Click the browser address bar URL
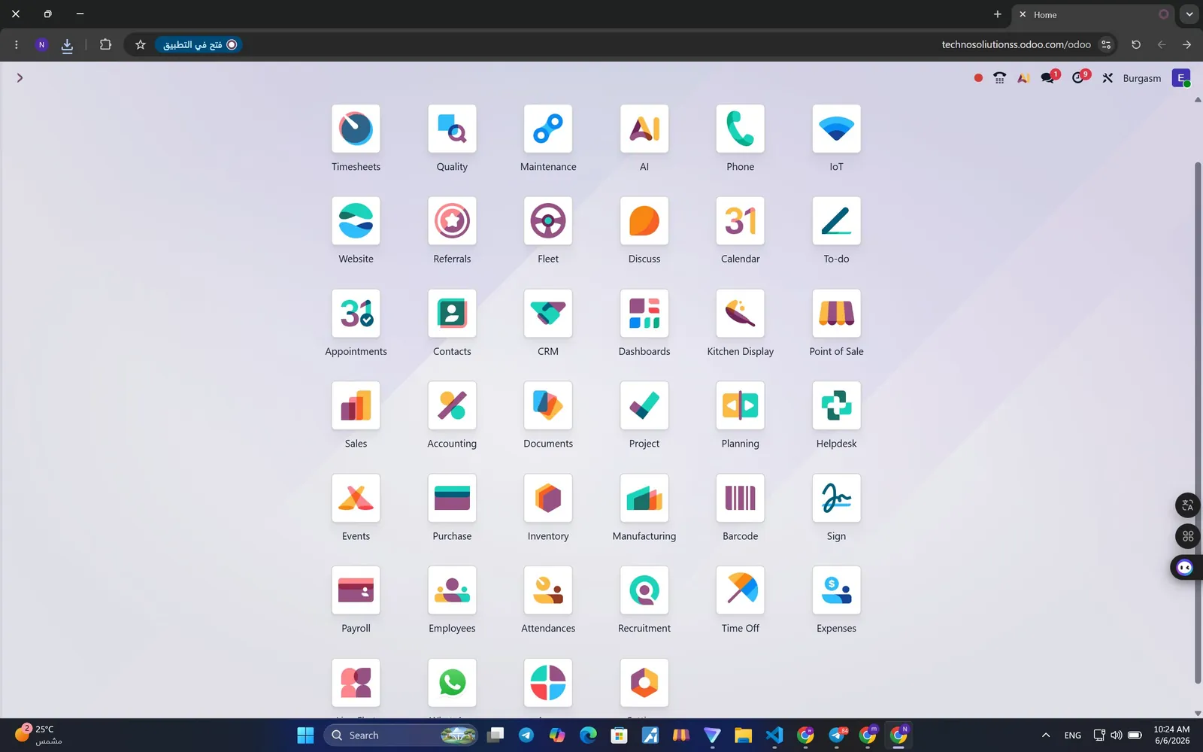Image resolution: width=1203 pixels, height=752 pixels. tap(1016, 44)
